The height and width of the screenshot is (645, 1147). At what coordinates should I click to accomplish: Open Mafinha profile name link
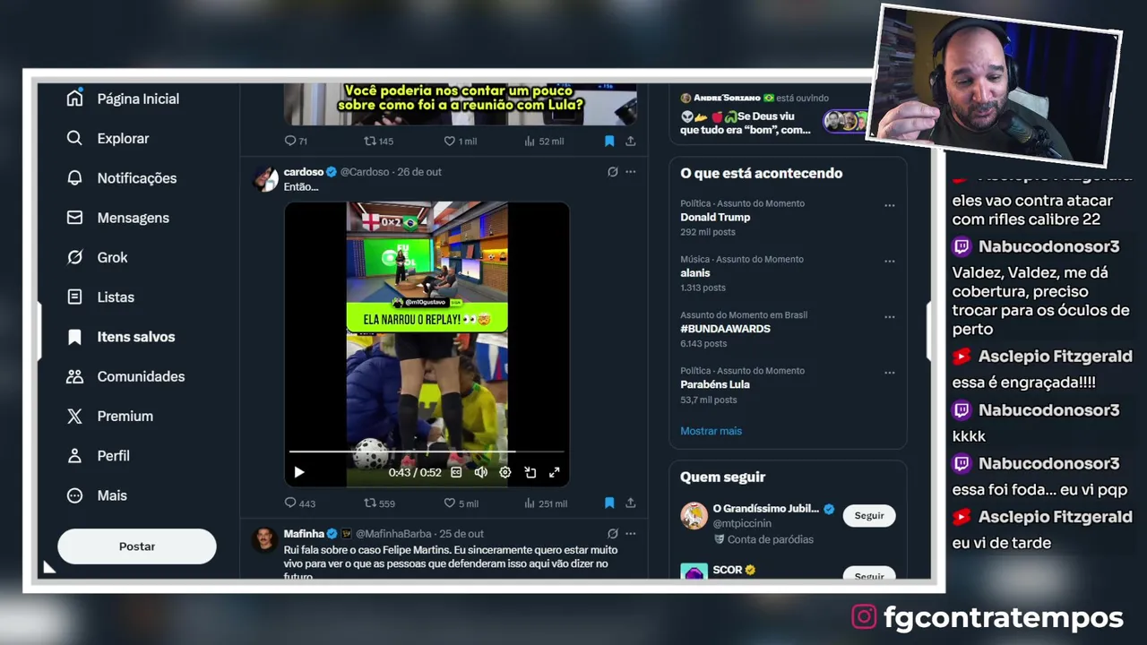click(x=304, y=534)
